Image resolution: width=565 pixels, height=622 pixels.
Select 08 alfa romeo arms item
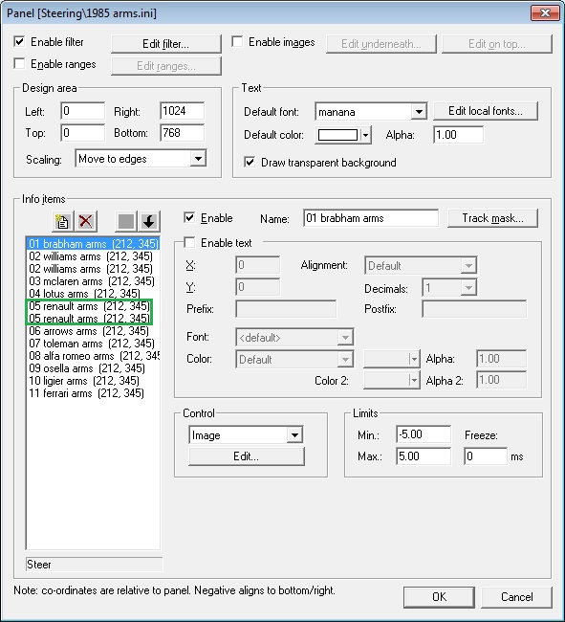(93, 356)
